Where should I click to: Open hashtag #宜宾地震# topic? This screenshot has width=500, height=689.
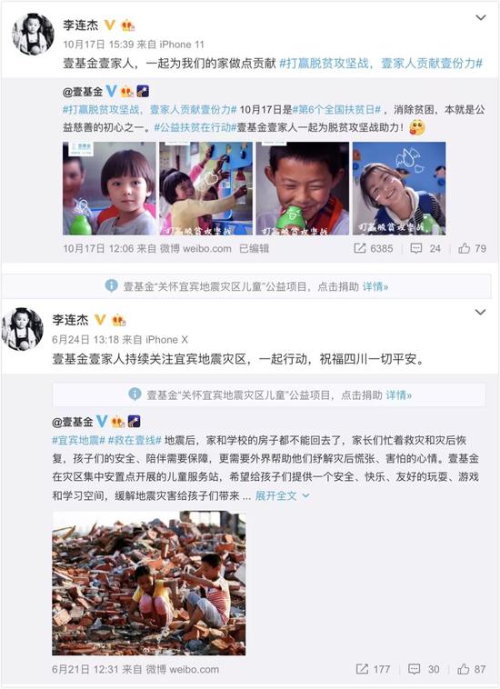pos(78,440)
